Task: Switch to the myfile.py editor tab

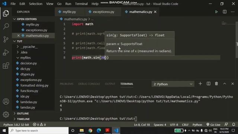Action: (70, 12)
